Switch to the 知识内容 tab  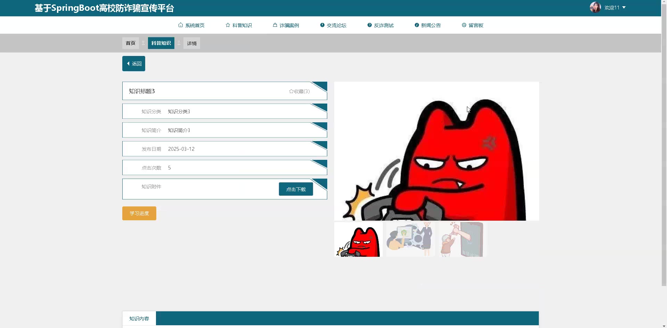[x=139, y=318]
